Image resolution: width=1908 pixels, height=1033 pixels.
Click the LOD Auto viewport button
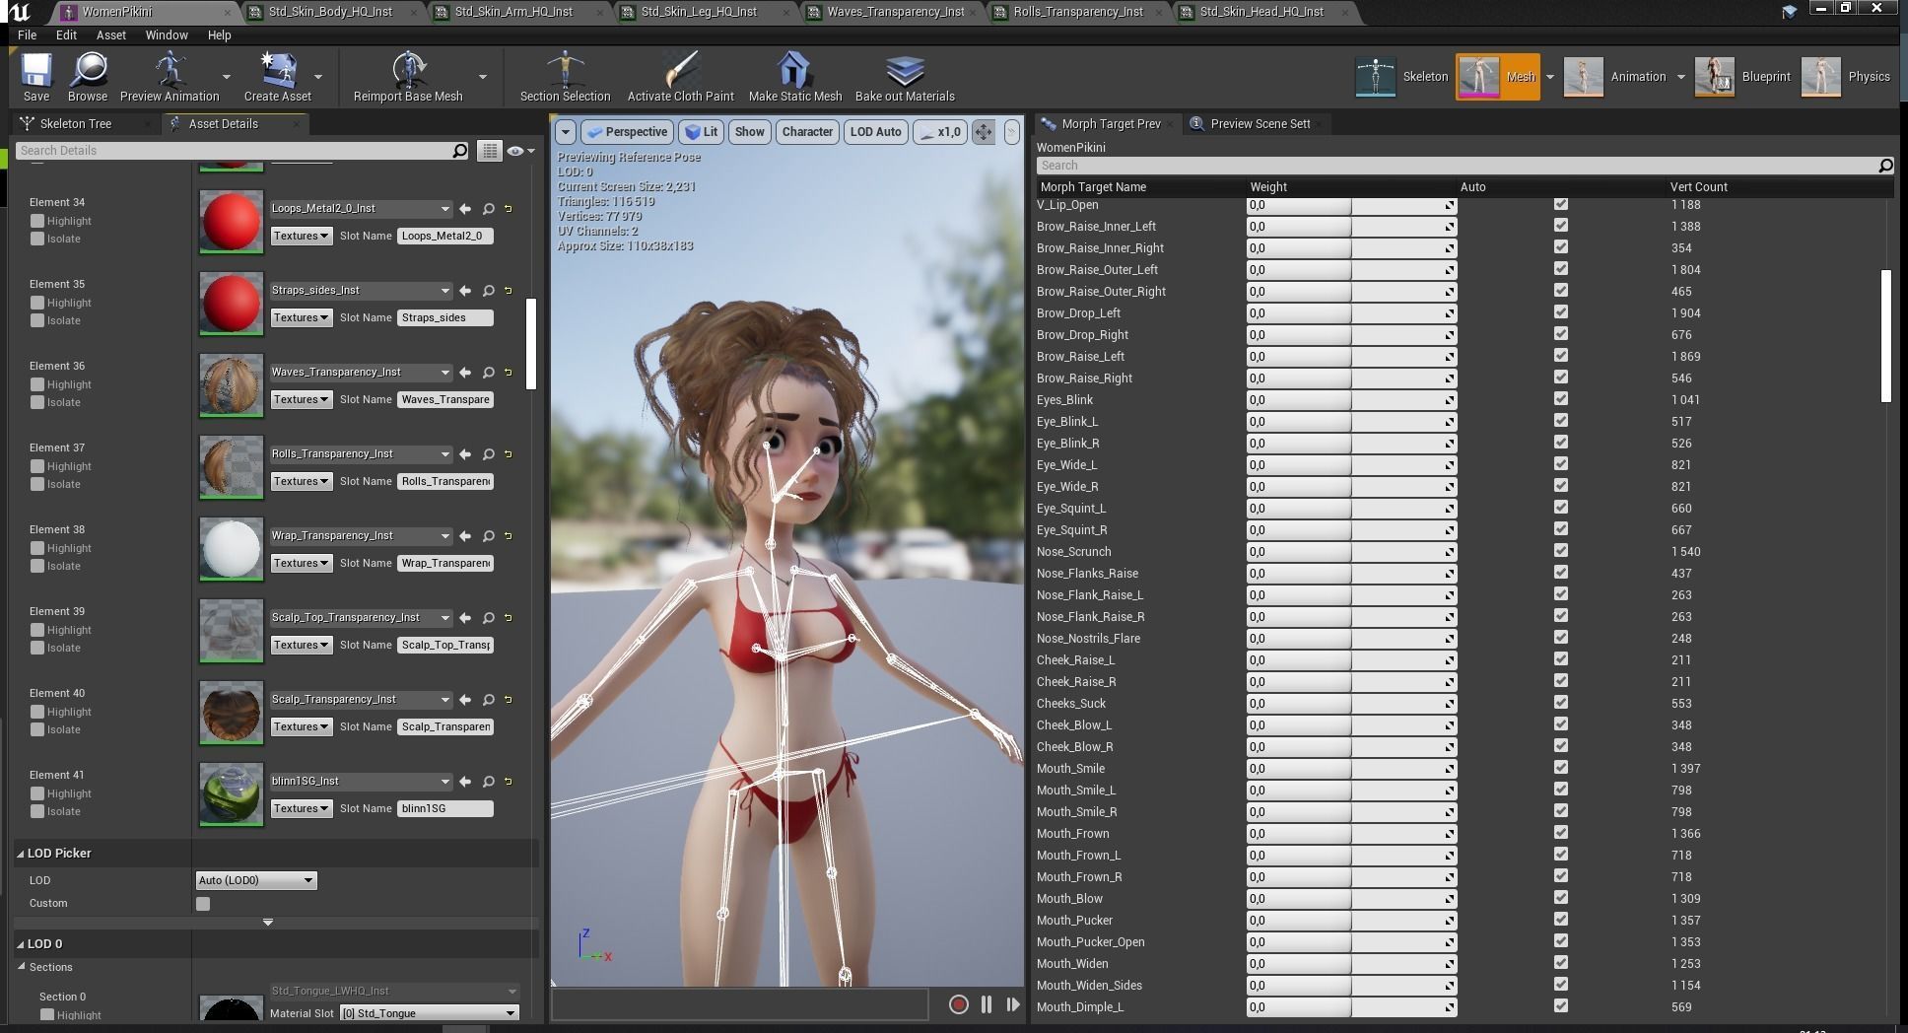pyautogui.click(x=875, y=132)
